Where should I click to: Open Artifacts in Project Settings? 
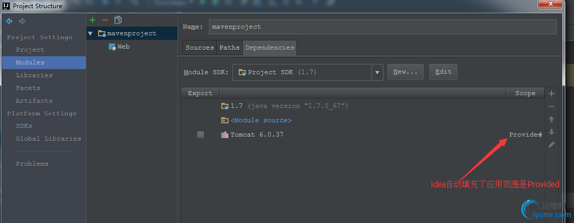pos(34,101)
